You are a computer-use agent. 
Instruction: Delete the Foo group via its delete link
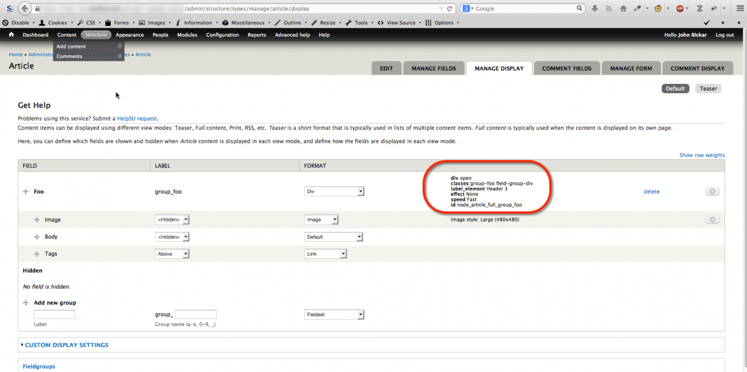tap(651, 191)
